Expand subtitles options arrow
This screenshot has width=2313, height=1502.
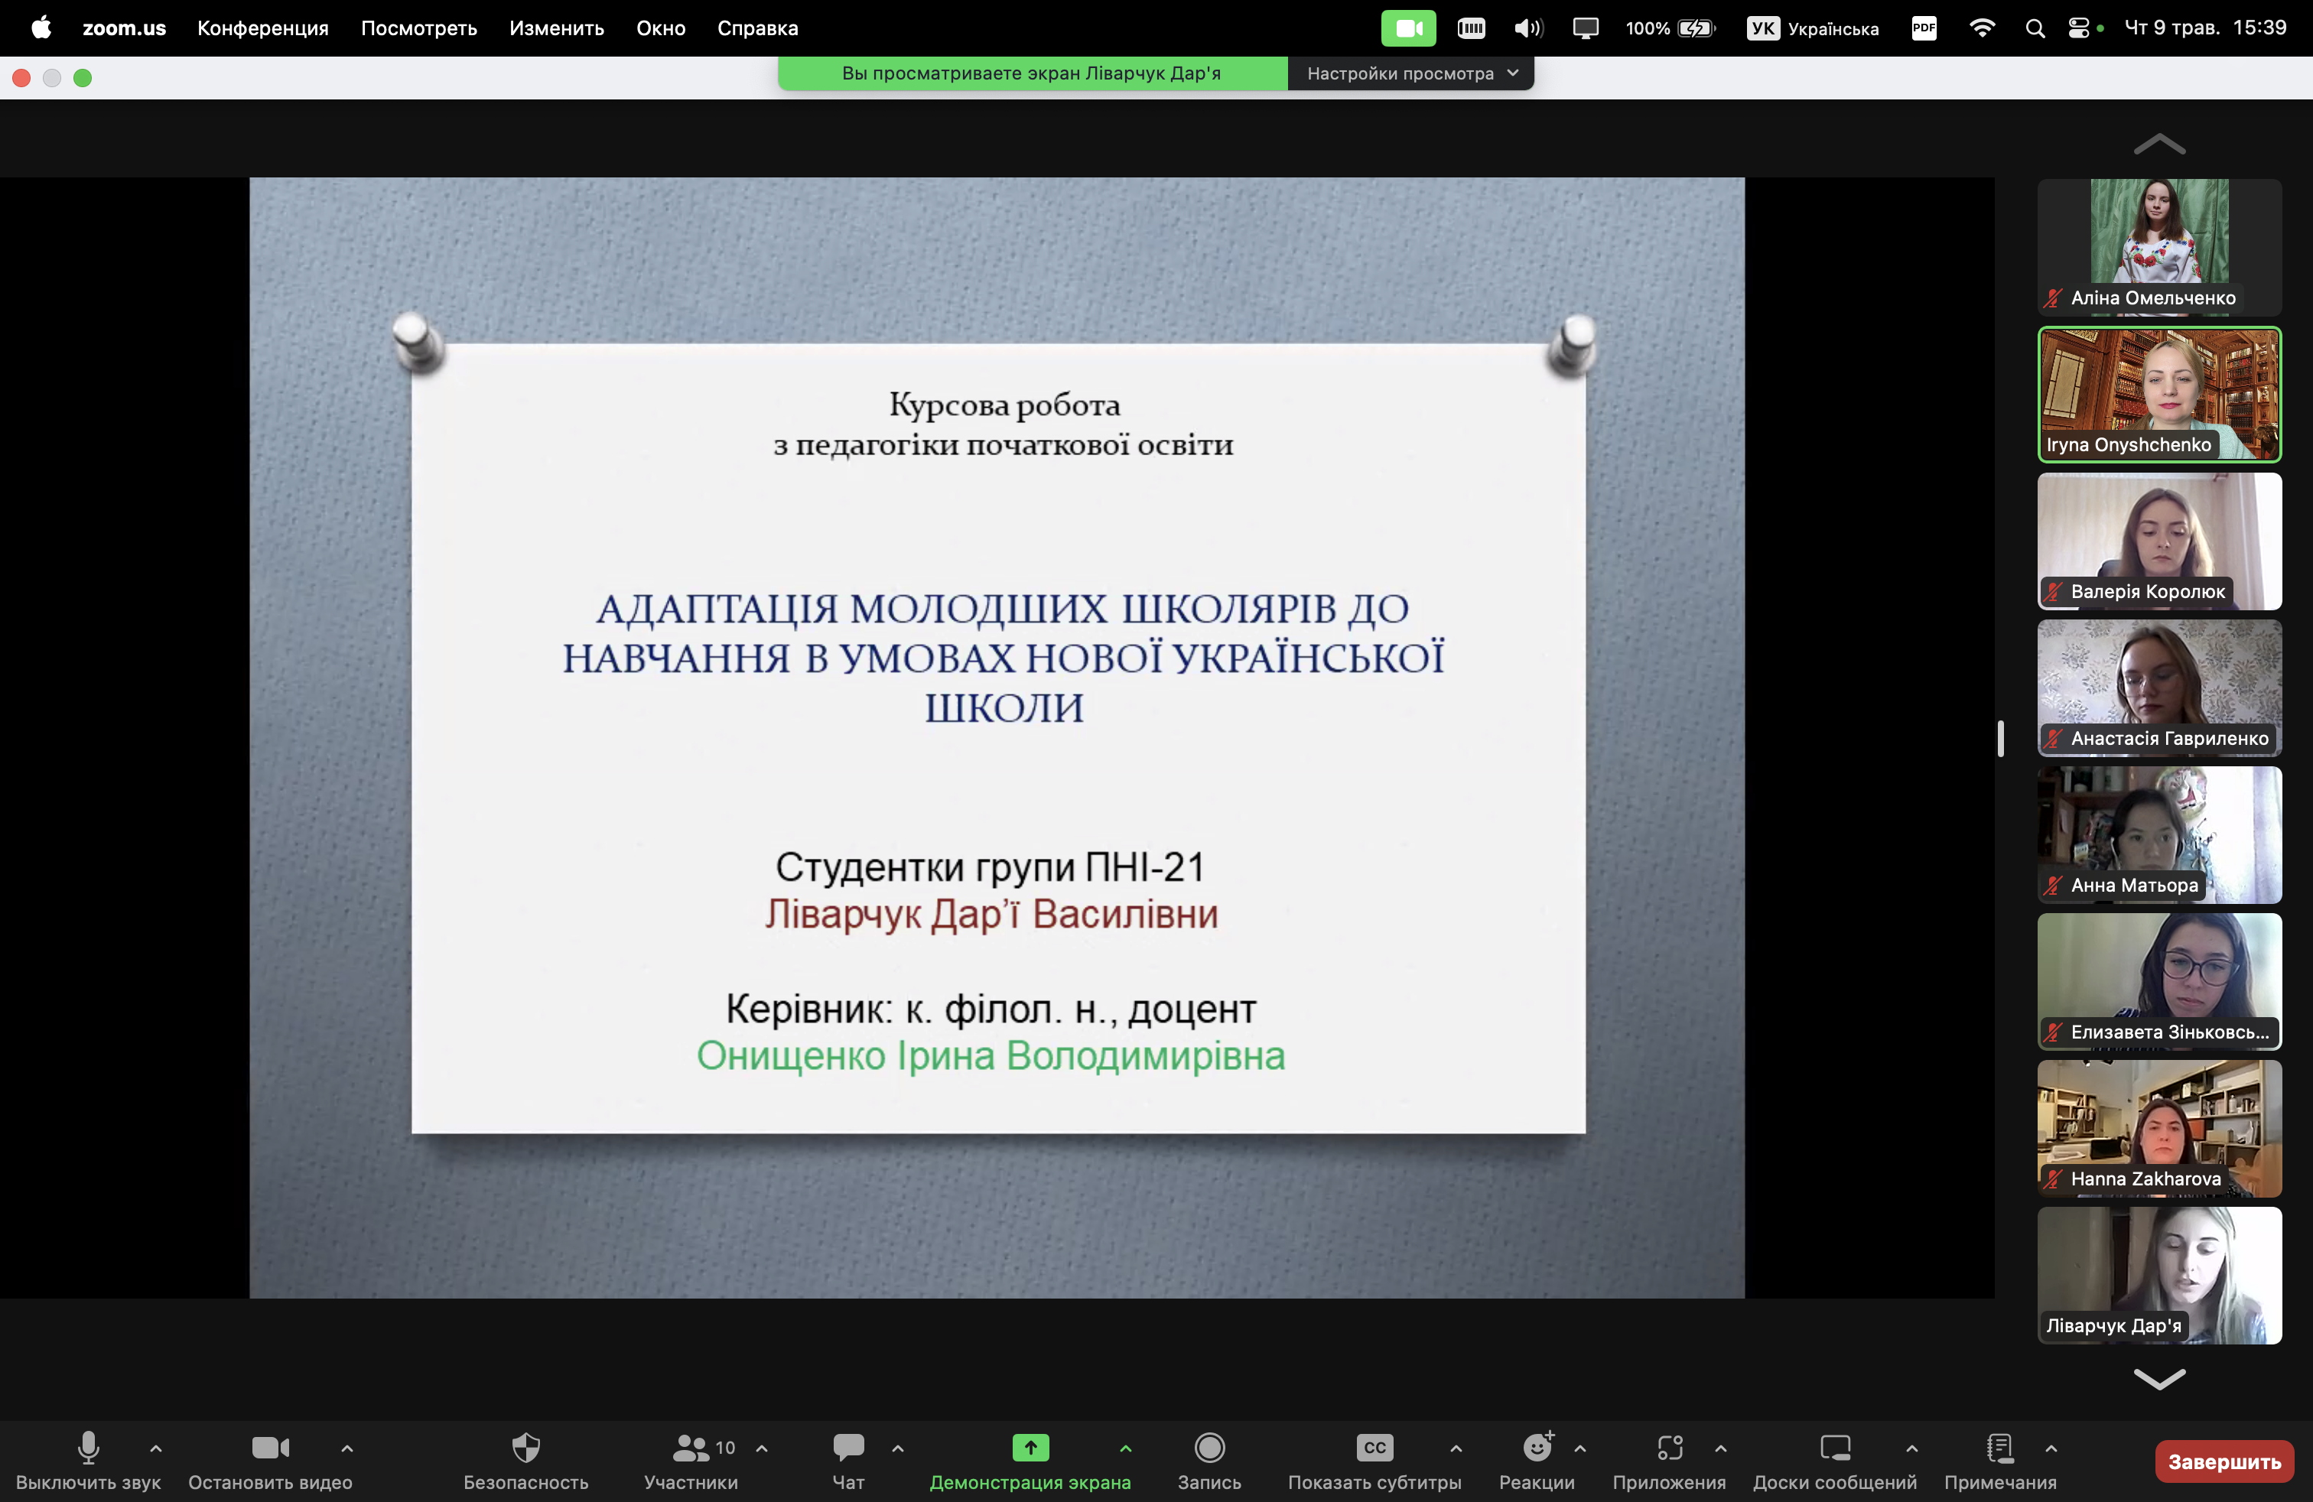point(1456,1448)
